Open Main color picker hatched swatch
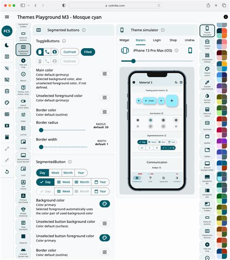The image size is (230, 260). tap(104, 73)
